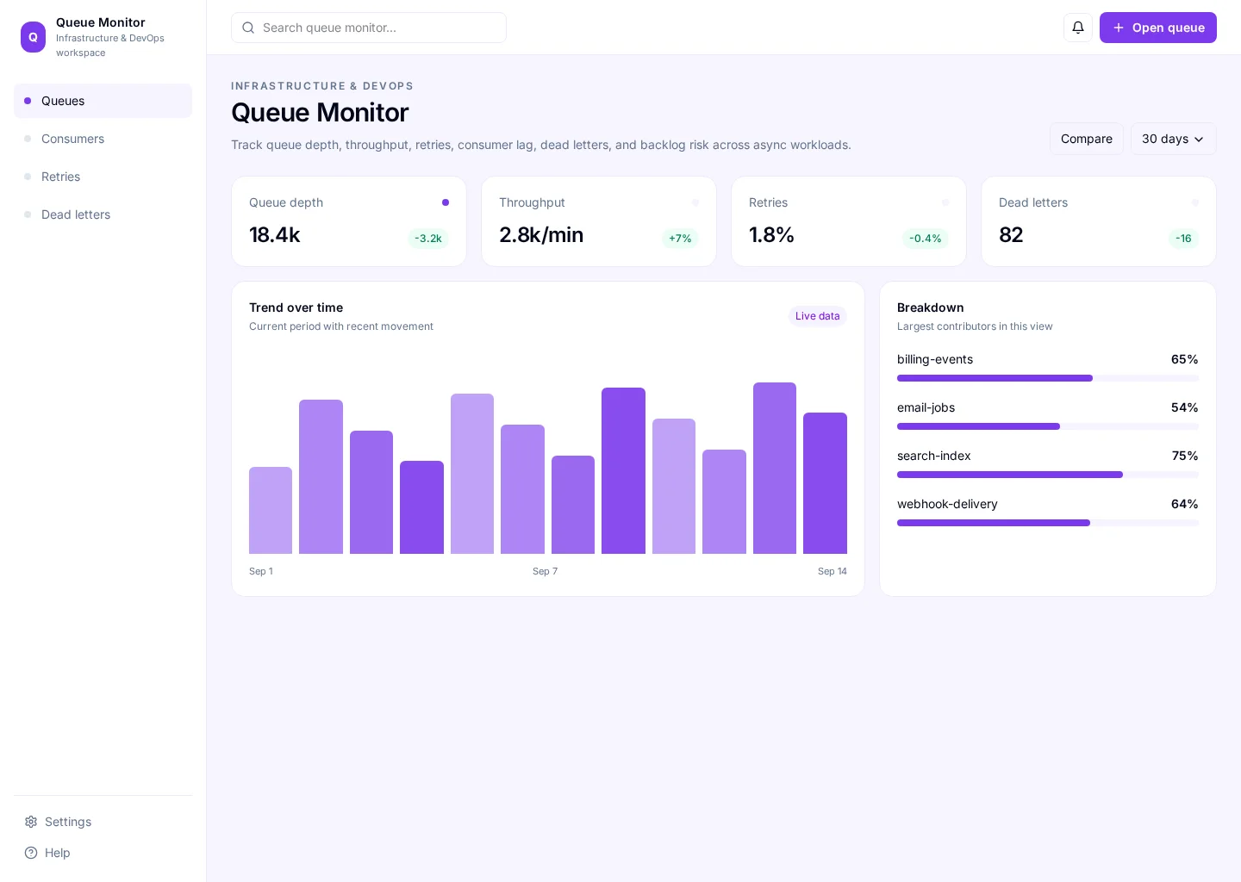Click the 2.8k/min throughput value
The height and width of the screenshot is (882, 1241).
[x=541, y=235]
